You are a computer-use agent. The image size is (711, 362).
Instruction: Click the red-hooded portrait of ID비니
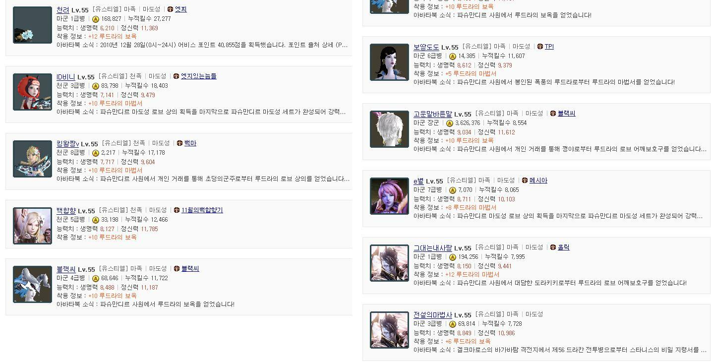pyautogui.click(x=32, y=92)
